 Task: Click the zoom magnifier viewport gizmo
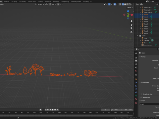132,21
